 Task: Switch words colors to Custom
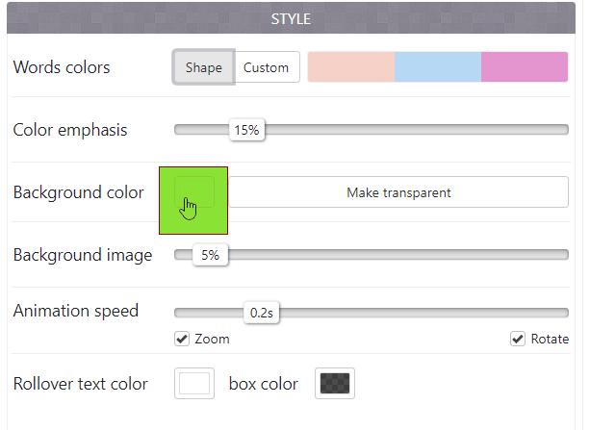pyautogui.click(x=266, y=67)
